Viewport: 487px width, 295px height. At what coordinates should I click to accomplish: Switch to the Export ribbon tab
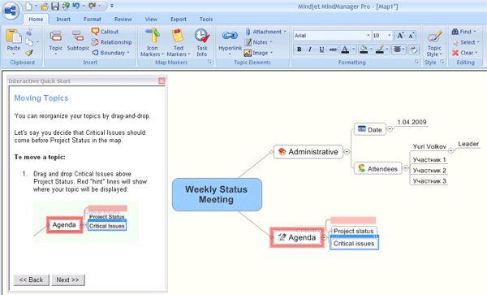179,20
